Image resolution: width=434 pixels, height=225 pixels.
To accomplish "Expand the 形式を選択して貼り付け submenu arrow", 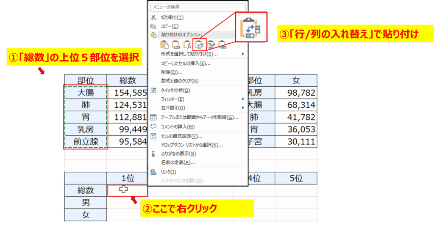I will (x=243, y=54).
